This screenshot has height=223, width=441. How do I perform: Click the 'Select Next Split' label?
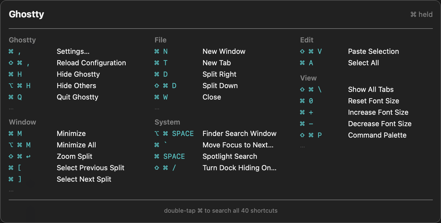point(84,179)
